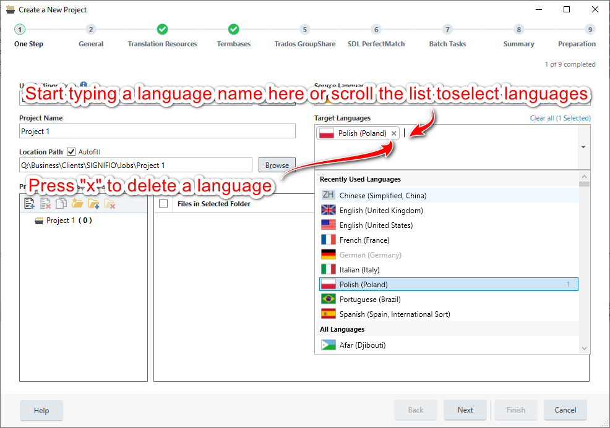Click the Remove Files icon with red x
Screen dimensions: 610x428
pos(45,203)
